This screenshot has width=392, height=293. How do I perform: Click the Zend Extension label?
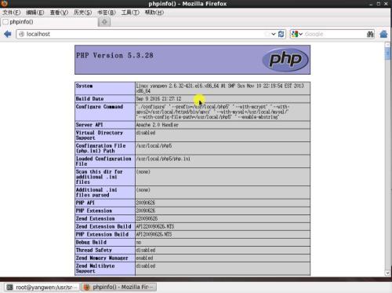tap(95, 218)
